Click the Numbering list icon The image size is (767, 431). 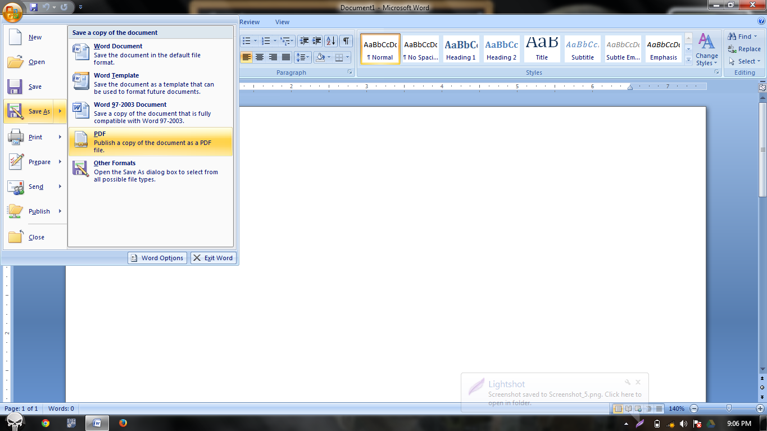(266, 40)
